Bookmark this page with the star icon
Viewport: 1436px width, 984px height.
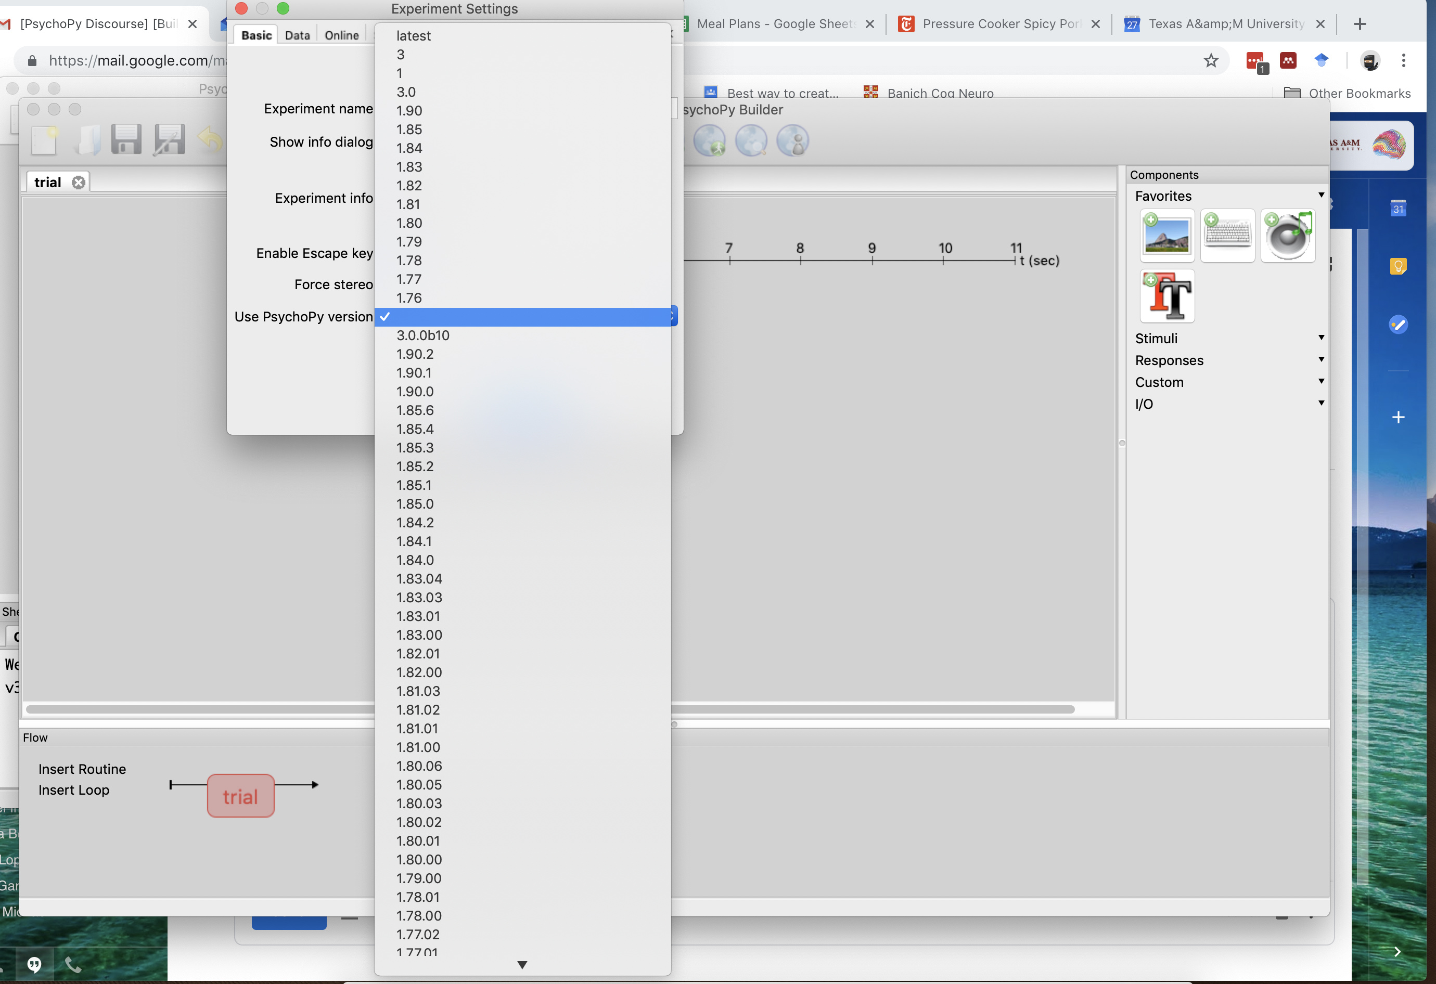1211,60
